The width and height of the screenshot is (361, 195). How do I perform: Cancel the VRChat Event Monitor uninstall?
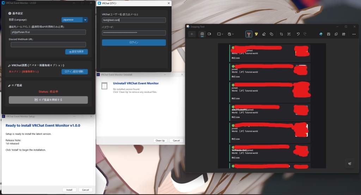pyautogui.click(x=176, y=140)
